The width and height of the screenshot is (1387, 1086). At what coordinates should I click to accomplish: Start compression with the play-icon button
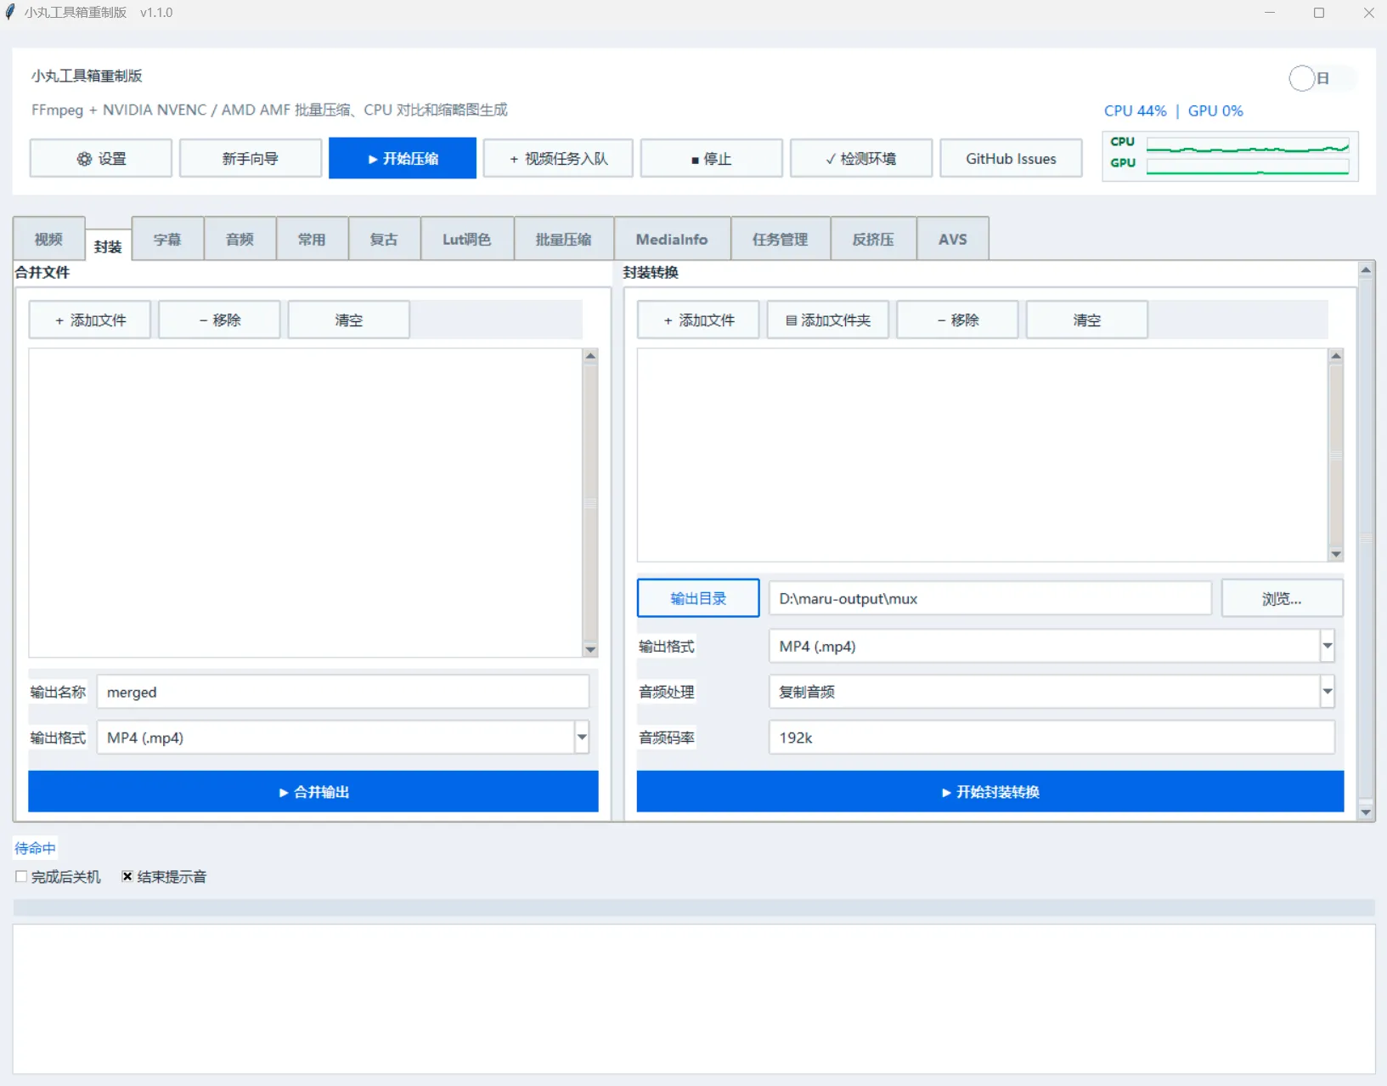(403, 158)
